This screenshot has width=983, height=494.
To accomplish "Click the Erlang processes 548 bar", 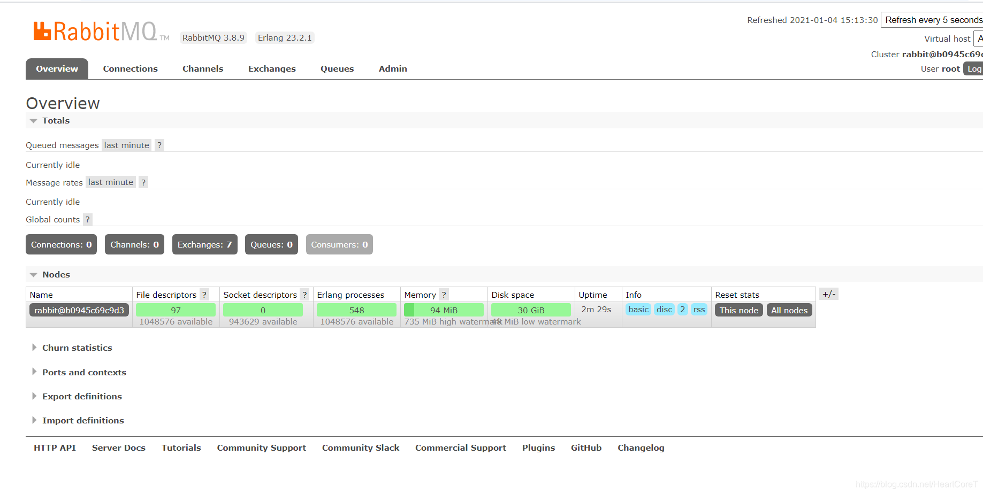I will 356,310.
